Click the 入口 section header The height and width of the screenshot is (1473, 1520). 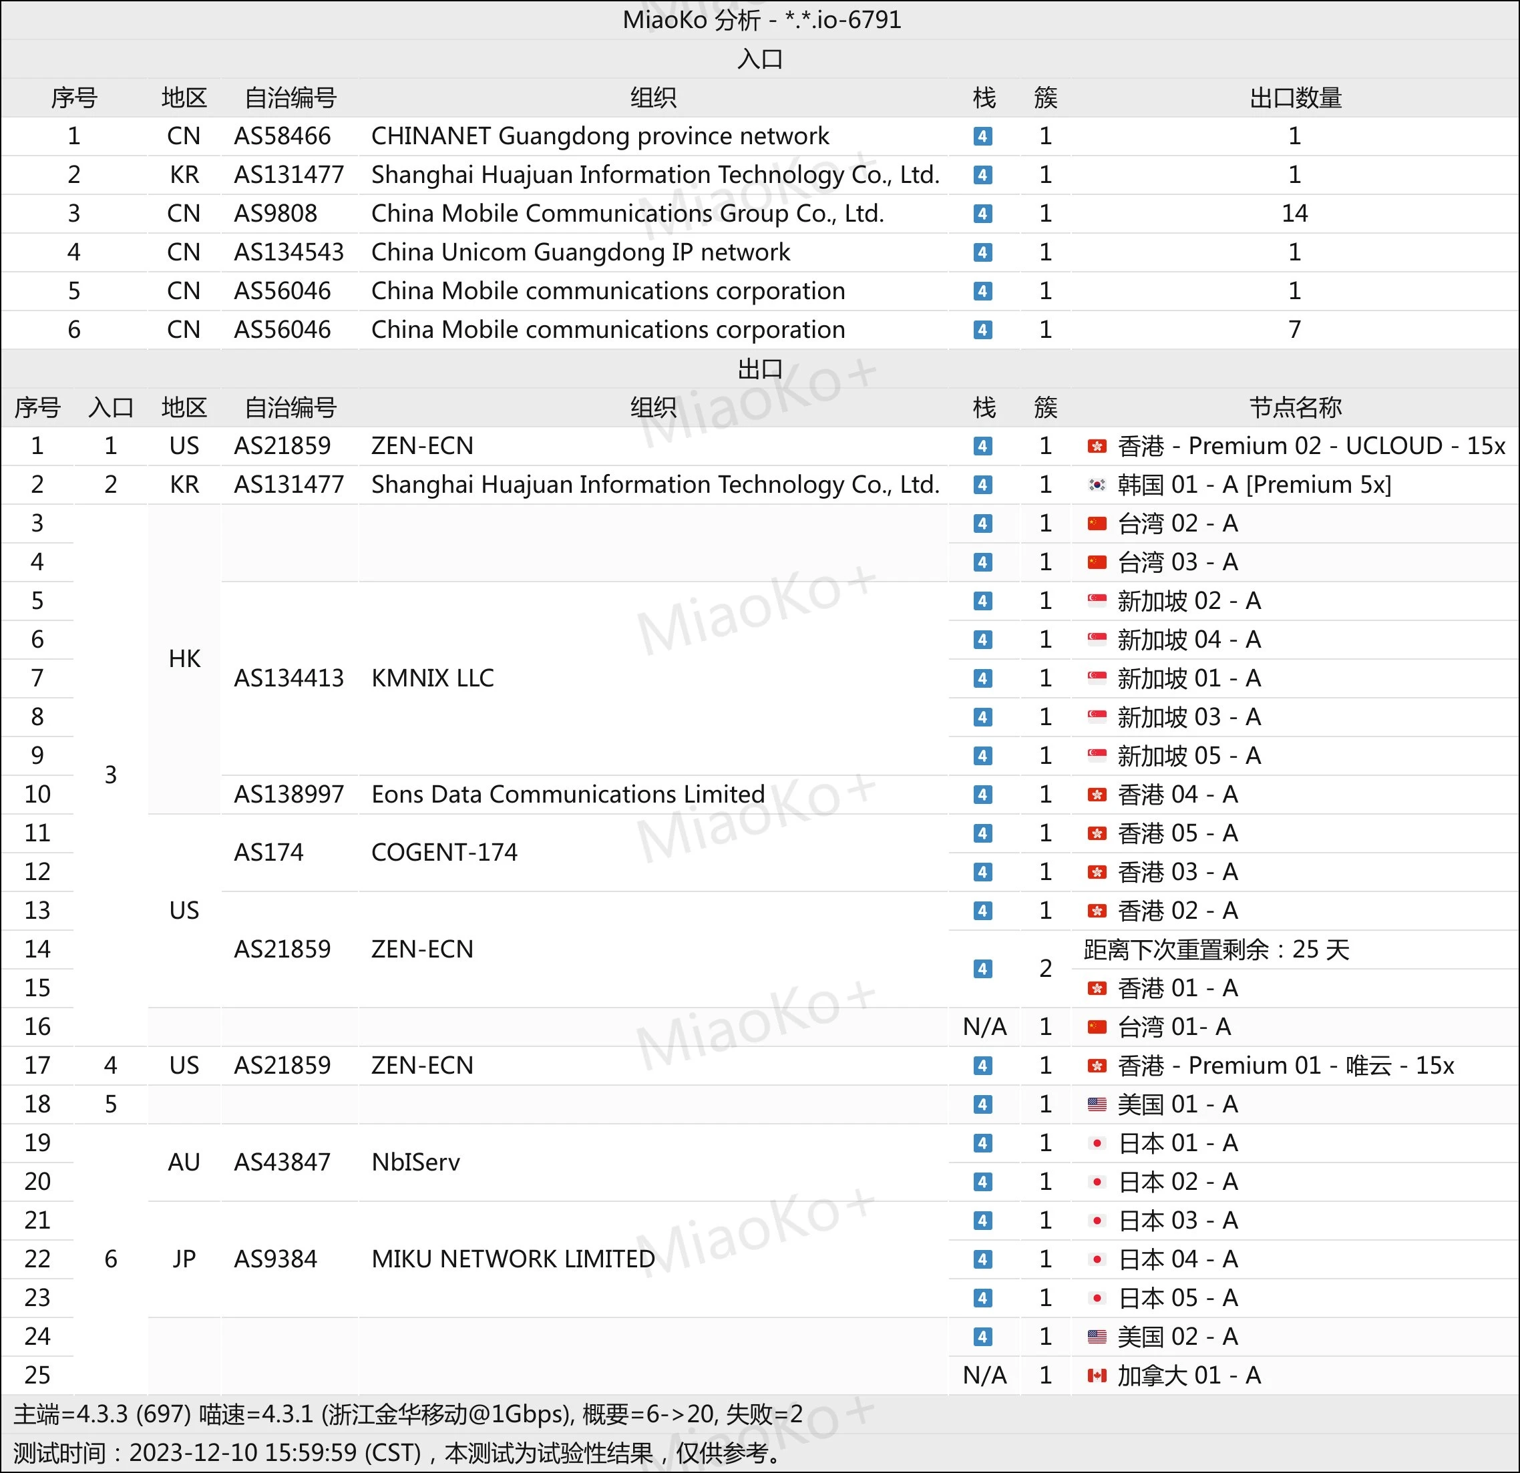pos(759,59)
